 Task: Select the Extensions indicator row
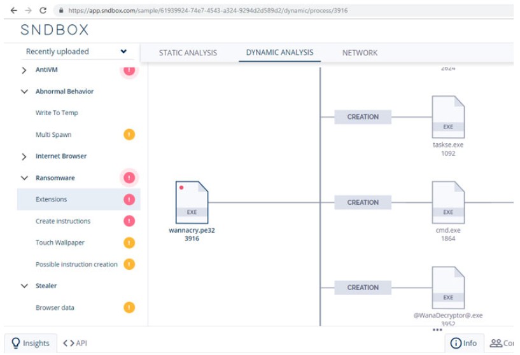coord(78,199)
